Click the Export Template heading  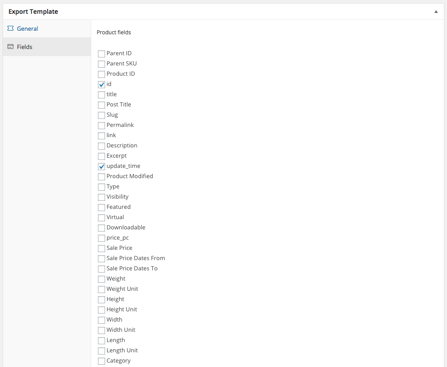(x=33, y=12)
